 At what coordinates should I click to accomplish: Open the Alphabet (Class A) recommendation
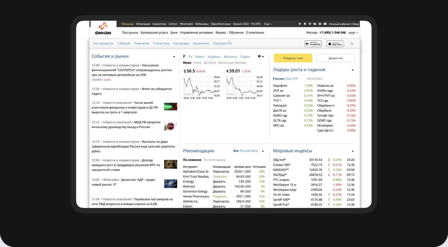[x=195, y=172]
